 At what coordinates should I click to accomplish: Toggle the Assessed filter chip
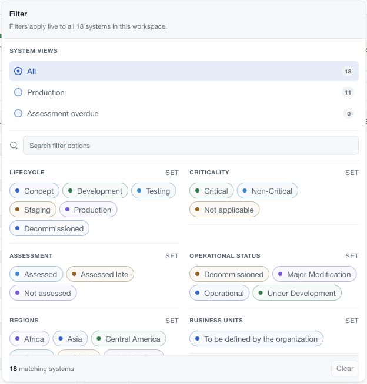(x=36, y=274)
